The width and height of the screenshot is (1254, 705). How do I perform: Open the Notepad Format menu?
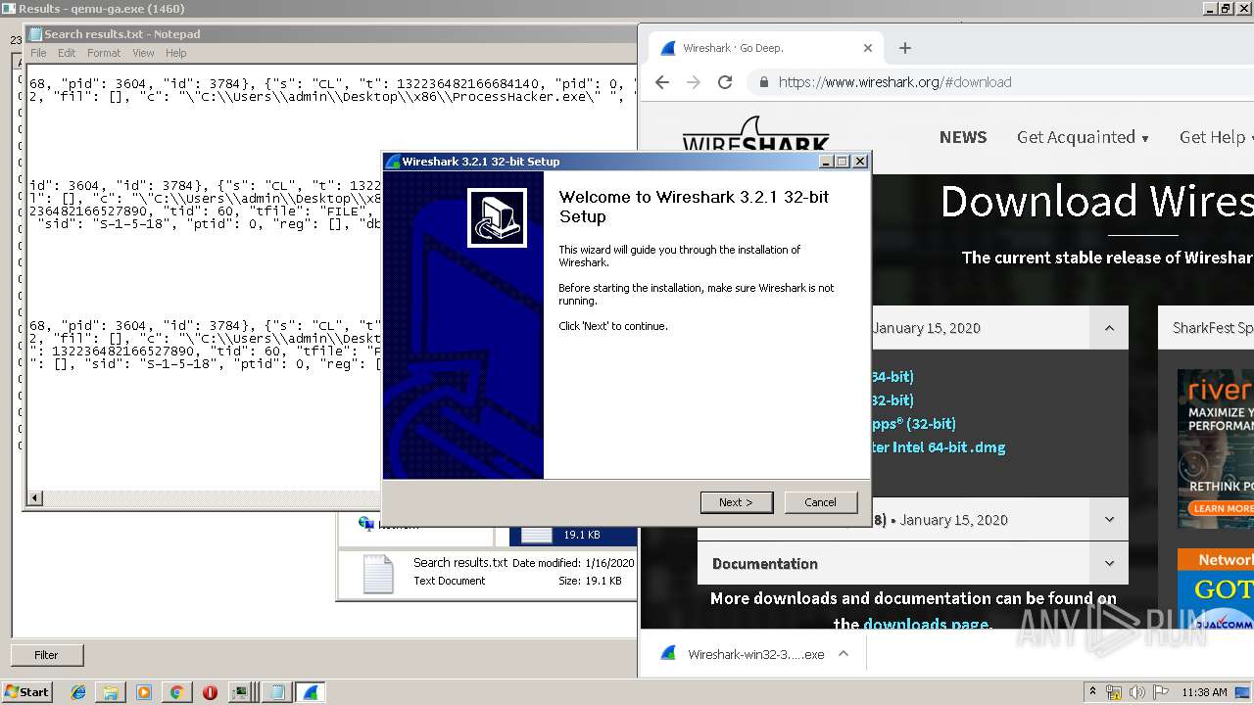(104, 53)
